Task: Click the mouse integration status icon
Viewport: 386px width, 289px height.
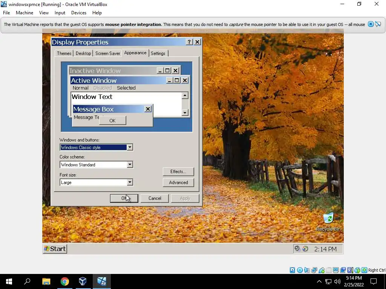Action: coord(357,270)
